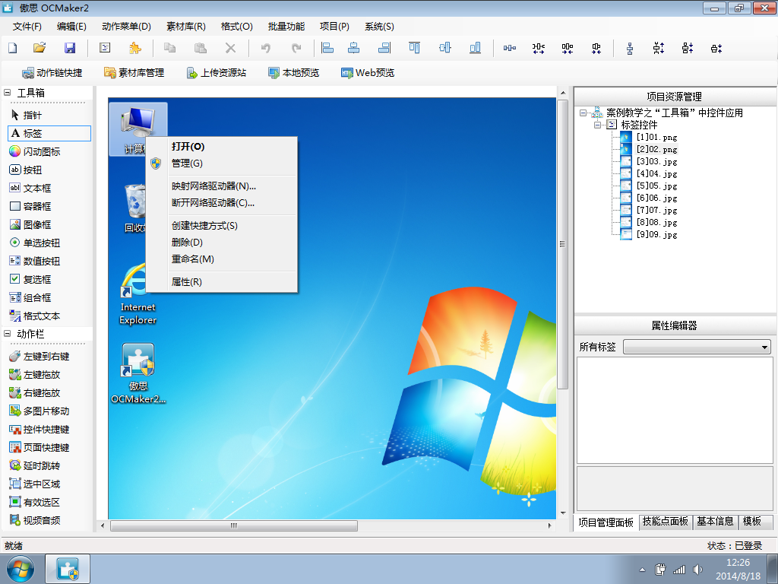Select the 数值按钮 tool
This screenshot has width=778, height=584.
[x=35, y=262]
